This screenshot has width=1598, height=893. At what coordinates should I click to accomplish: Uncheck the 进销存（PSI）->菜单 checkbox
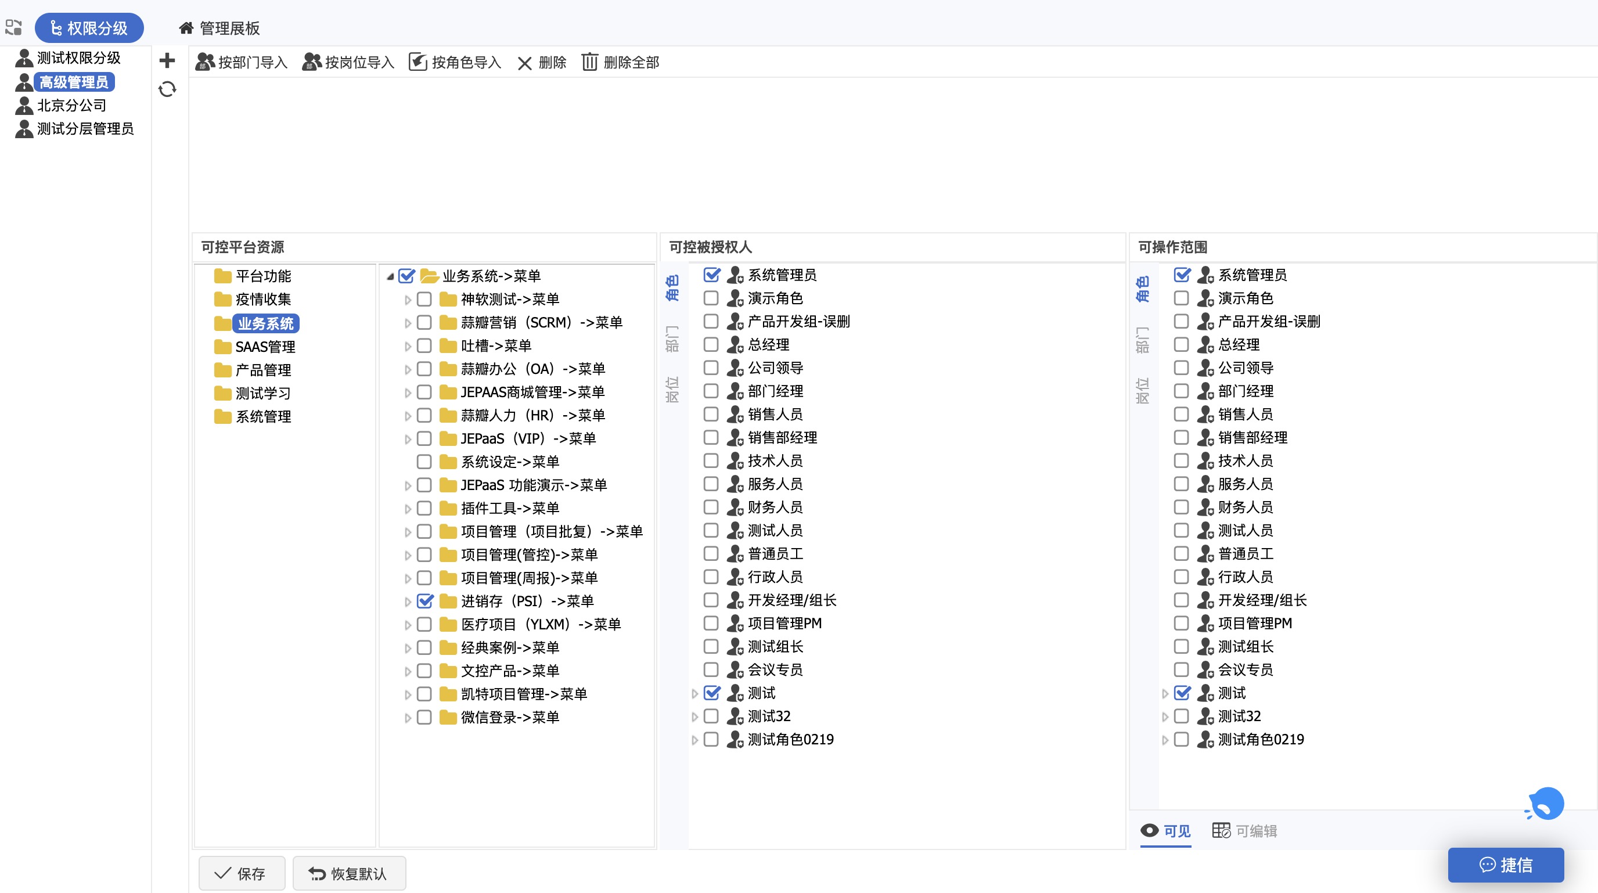424,601
